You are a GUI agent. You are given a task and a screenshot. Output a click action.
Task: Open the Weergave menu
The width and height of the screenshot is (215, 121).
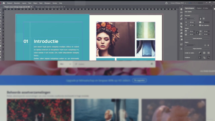(x=47, y=3)
